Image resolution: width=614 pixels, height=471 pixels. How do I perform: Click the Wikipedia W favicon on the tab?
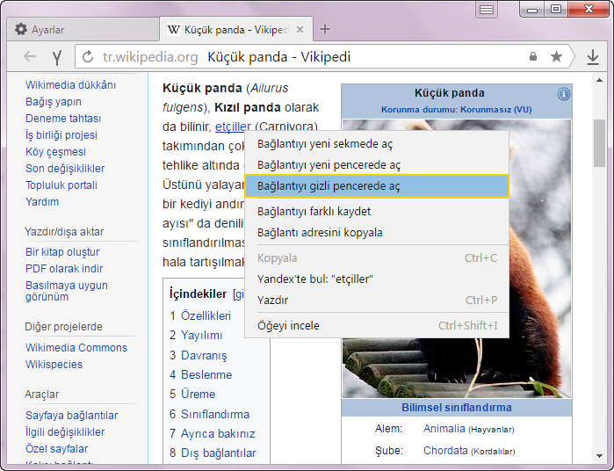(x=173, y=29)
